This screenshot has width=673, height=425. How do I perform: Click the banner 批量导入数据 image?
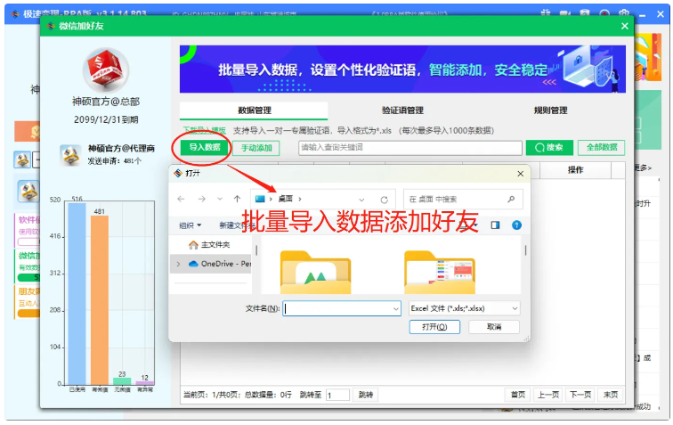402,69
